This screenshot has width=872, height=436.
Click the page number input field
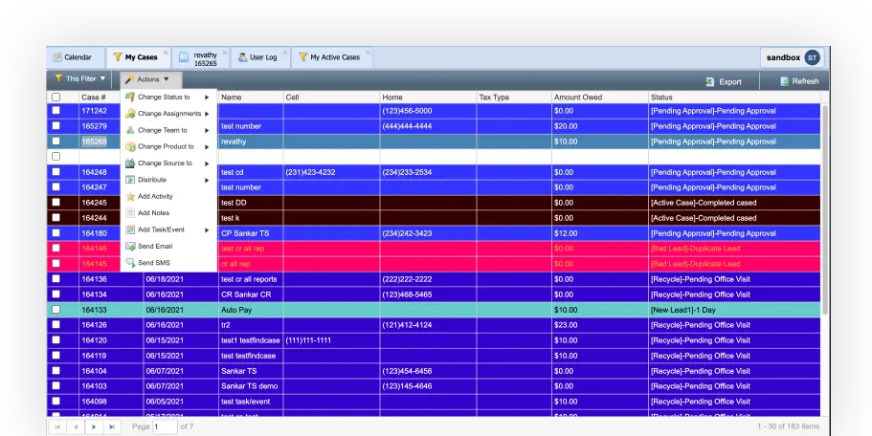(x=166, y=426)
